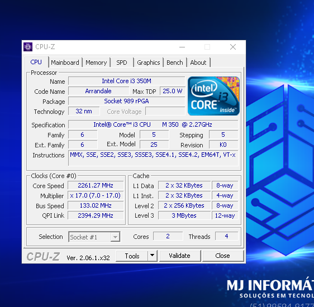Click the Model value '5'

tap(154, 135)
